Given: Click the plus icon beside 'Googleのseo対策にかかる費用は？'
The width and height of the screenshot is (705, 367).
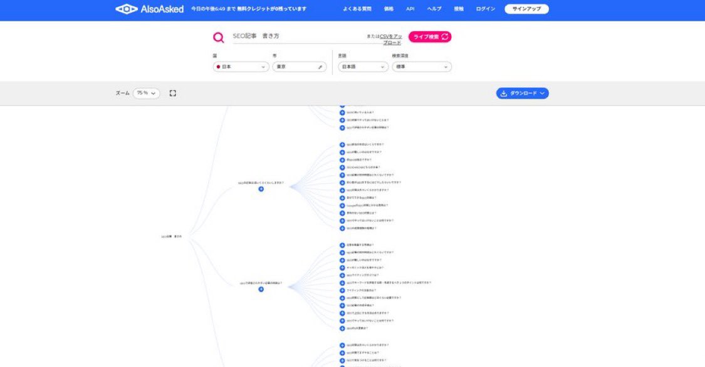Looking at the screenshot, I should coord(342,206).
